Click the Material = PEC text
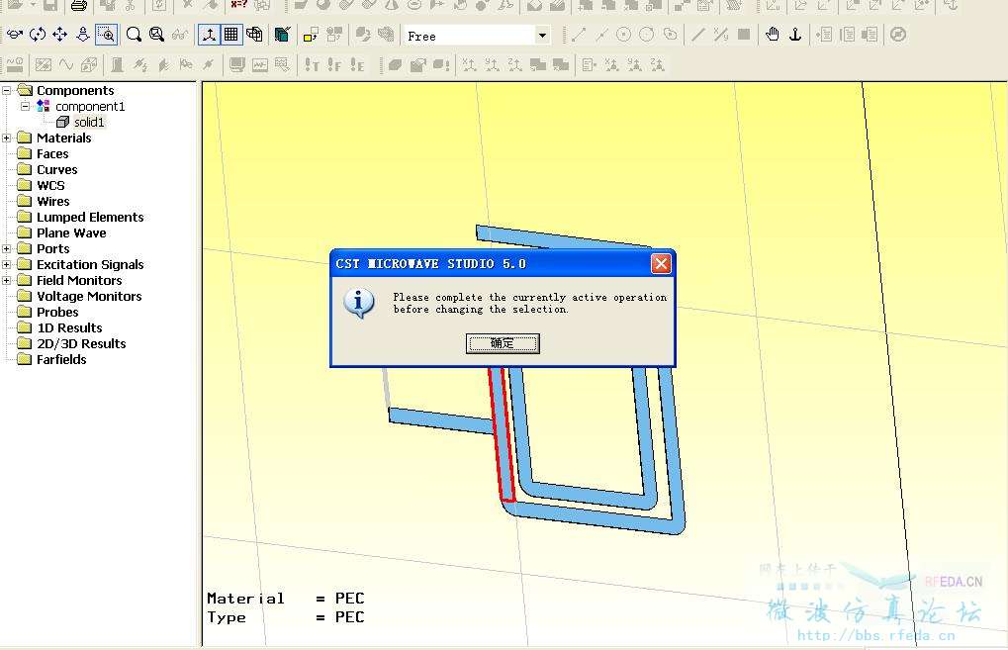The image size is (1008, 650). pos(286,599)
